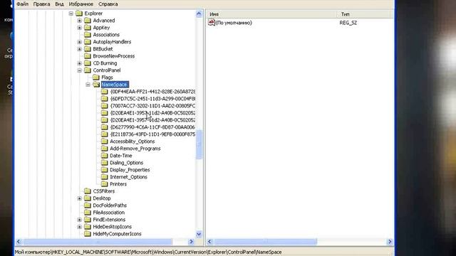
Task: Click tree pane horizontal scroll right arrow
Action: click(191, 242)
